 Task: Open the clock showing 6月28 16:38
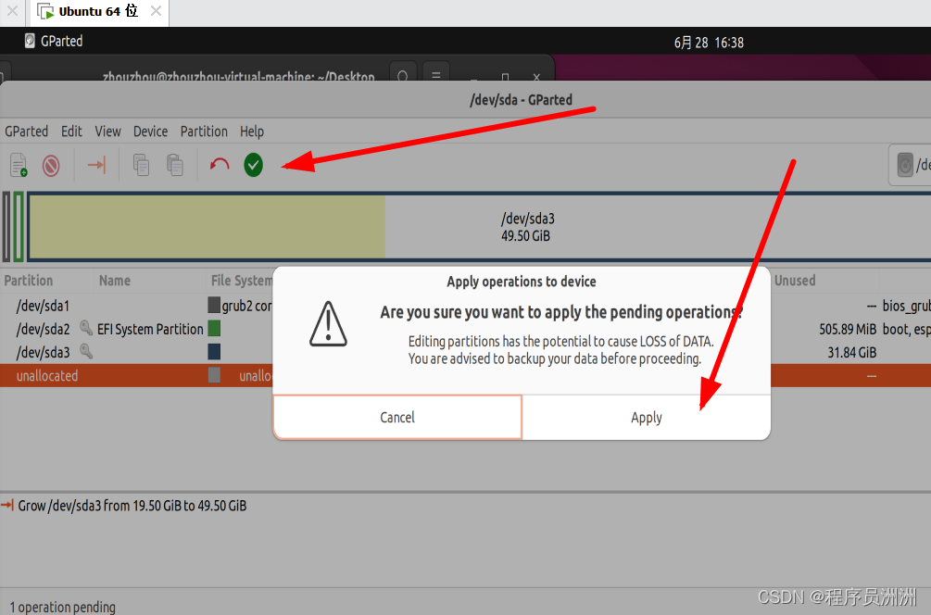(x=709, y=43)
